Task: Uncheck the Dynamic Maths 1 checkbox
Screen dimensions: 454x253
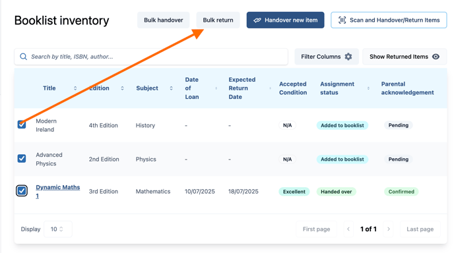Action: (x=22, y=191)
